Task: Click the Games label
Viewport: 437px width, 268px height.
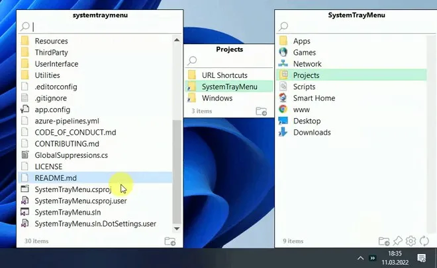Action: [x=305, y=53]
